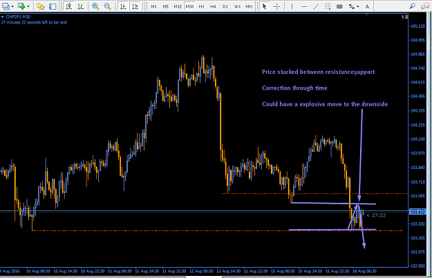Click time axis label '12 Aug 14:30'
This screenshot has width=432, height=278.
(x=228, y=271)
